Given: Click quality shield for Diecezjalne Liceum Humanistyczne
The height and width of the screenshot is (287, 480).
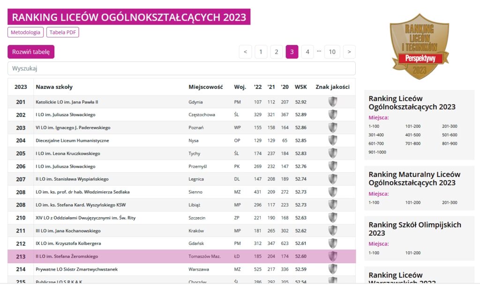Looking at the screenshot, I should click(333, 140).
